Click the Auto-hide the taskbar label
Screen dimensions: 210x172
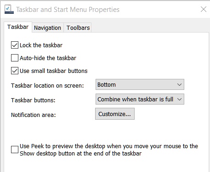pos(48,58)
